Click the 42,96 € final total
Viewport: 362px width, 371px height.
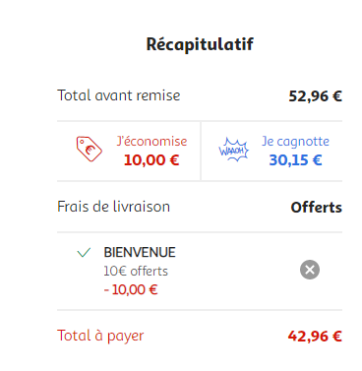315,337
